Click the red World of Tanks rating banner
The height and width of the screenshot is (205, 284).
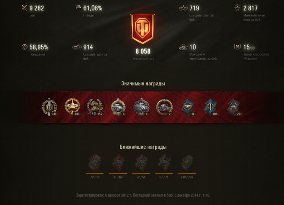pos(143,29)
